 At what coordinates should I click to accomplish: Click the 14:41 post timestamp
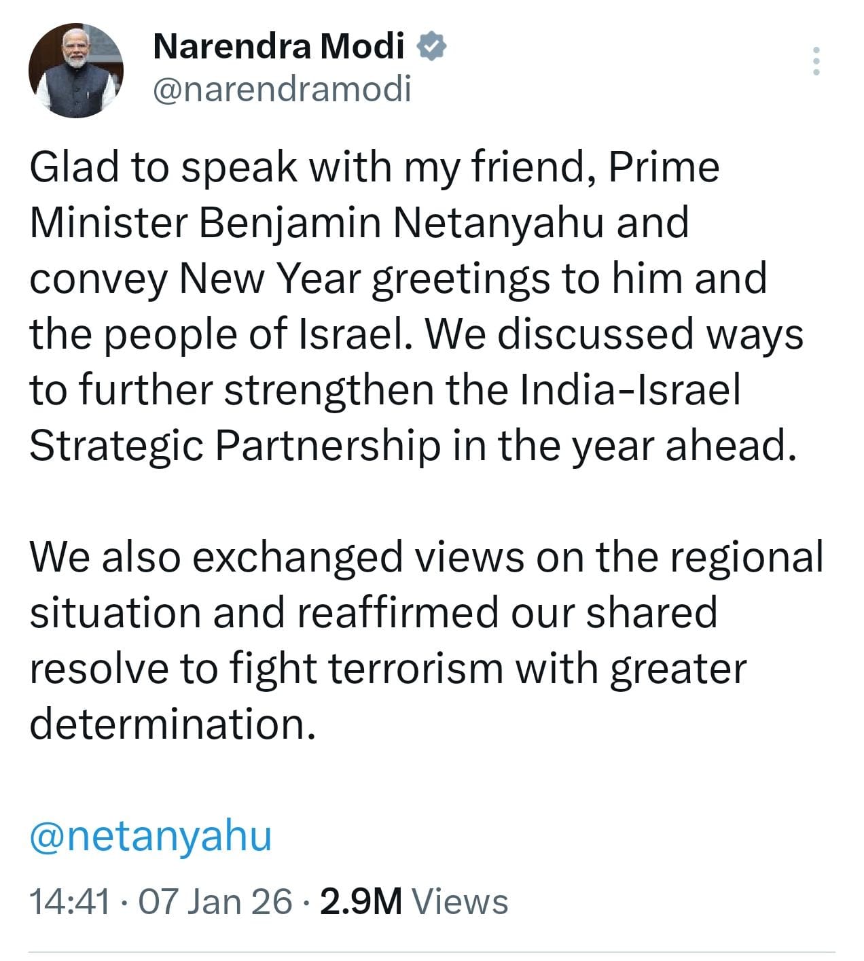point(69,902)
